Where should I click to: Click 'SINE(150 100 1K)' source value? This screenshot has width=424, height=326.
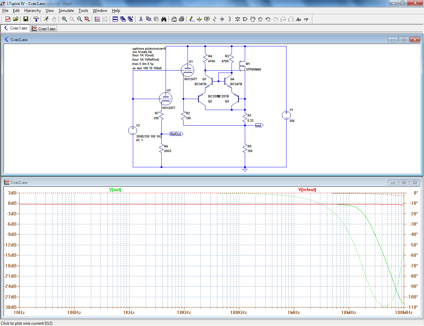pos(149,136)
